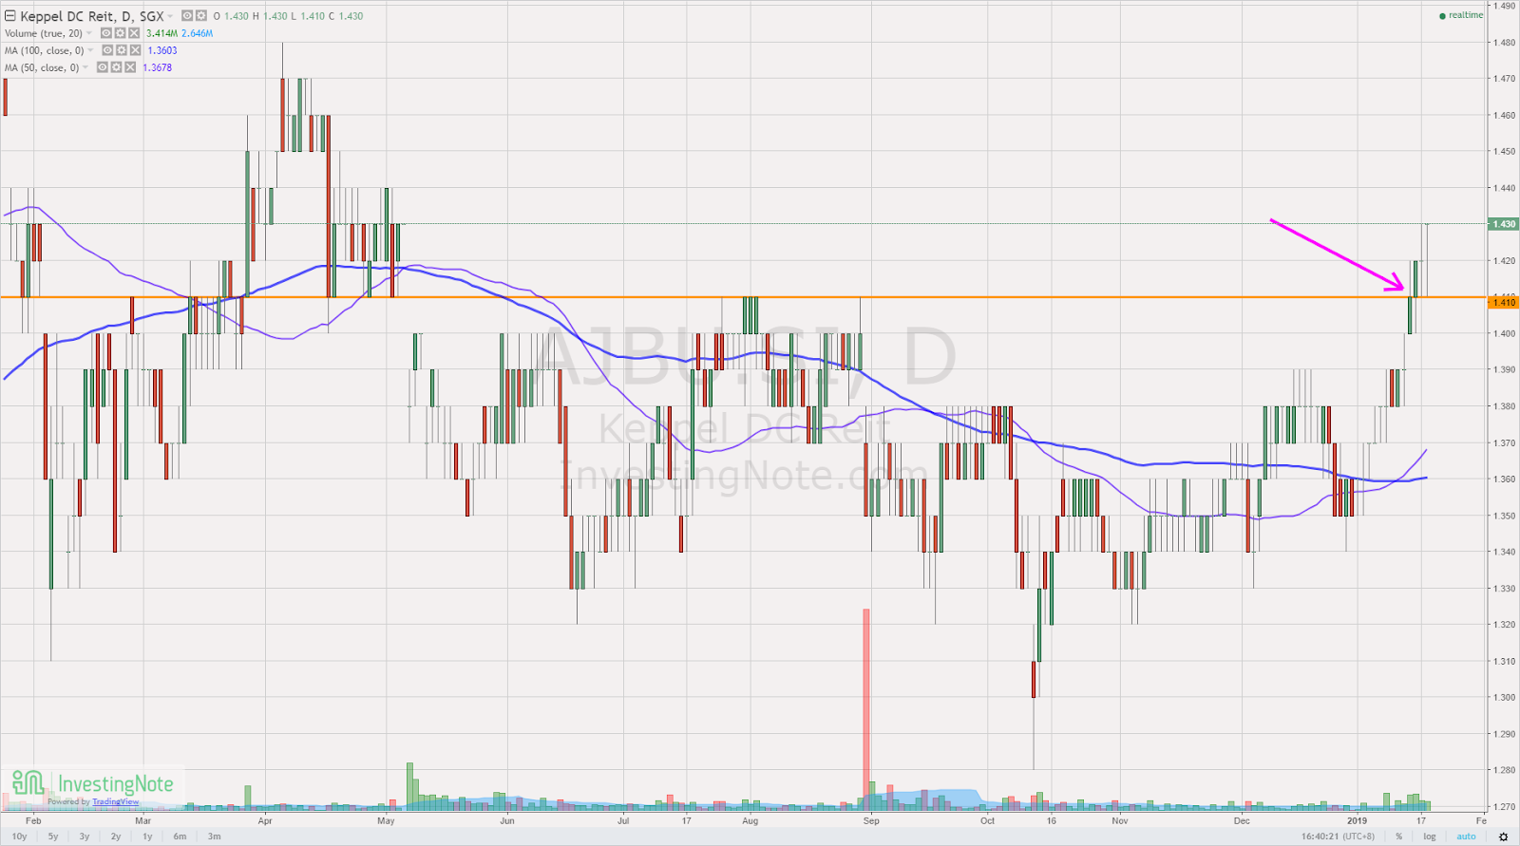This screenshot has width=1520, height=846.
Task: Open chart properties gear at bottom right
Action: 1503,837
